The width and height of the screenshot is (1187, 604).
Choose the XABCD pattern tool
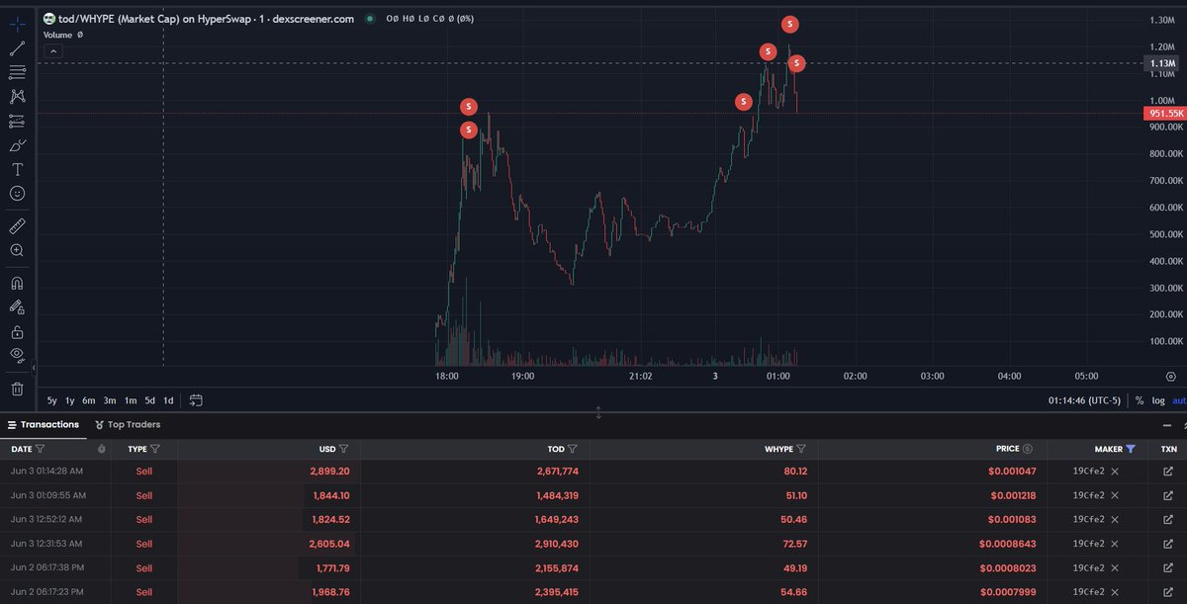[x=18, y=97]
